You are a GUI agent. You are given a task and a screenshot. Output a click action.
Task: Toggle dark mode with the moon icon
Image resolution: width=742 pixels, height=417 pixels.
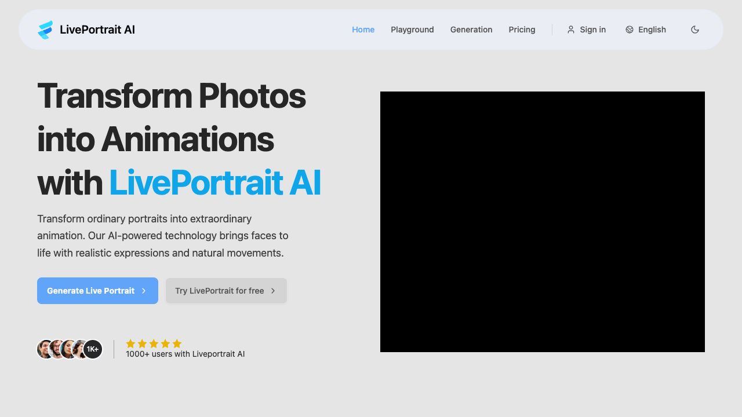pyautogui.click(x=695, y=30)
